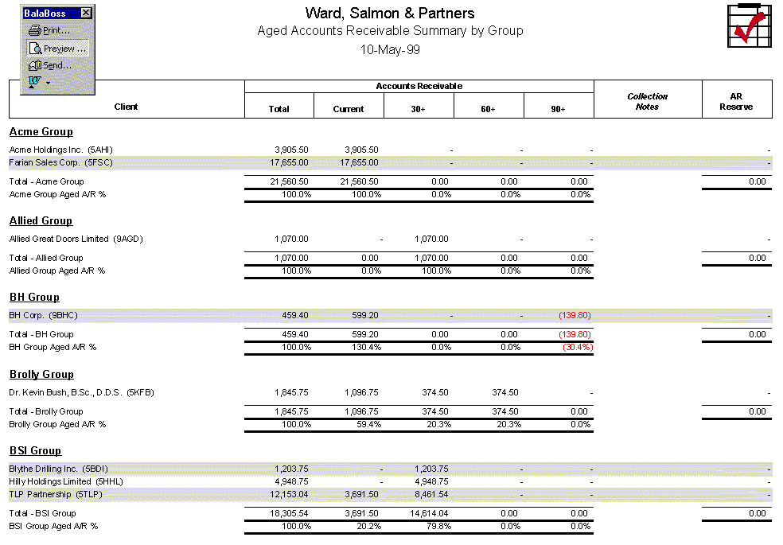Click the Collection Notes column header
The height and width of the screenshot is (545, 783).
(647, 101)
